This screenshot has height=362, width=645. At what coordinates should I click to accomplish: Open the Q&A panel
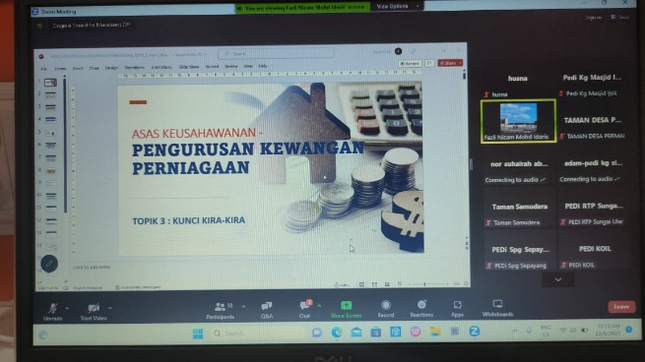267,310
